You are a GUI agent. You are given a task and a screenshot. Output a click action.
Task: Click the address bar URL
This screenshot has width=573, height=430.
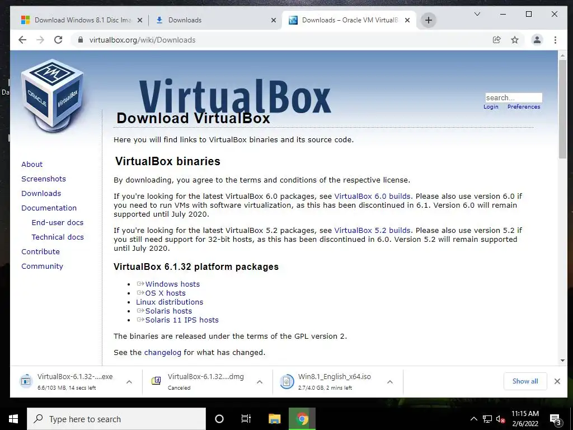coord(143,40)
